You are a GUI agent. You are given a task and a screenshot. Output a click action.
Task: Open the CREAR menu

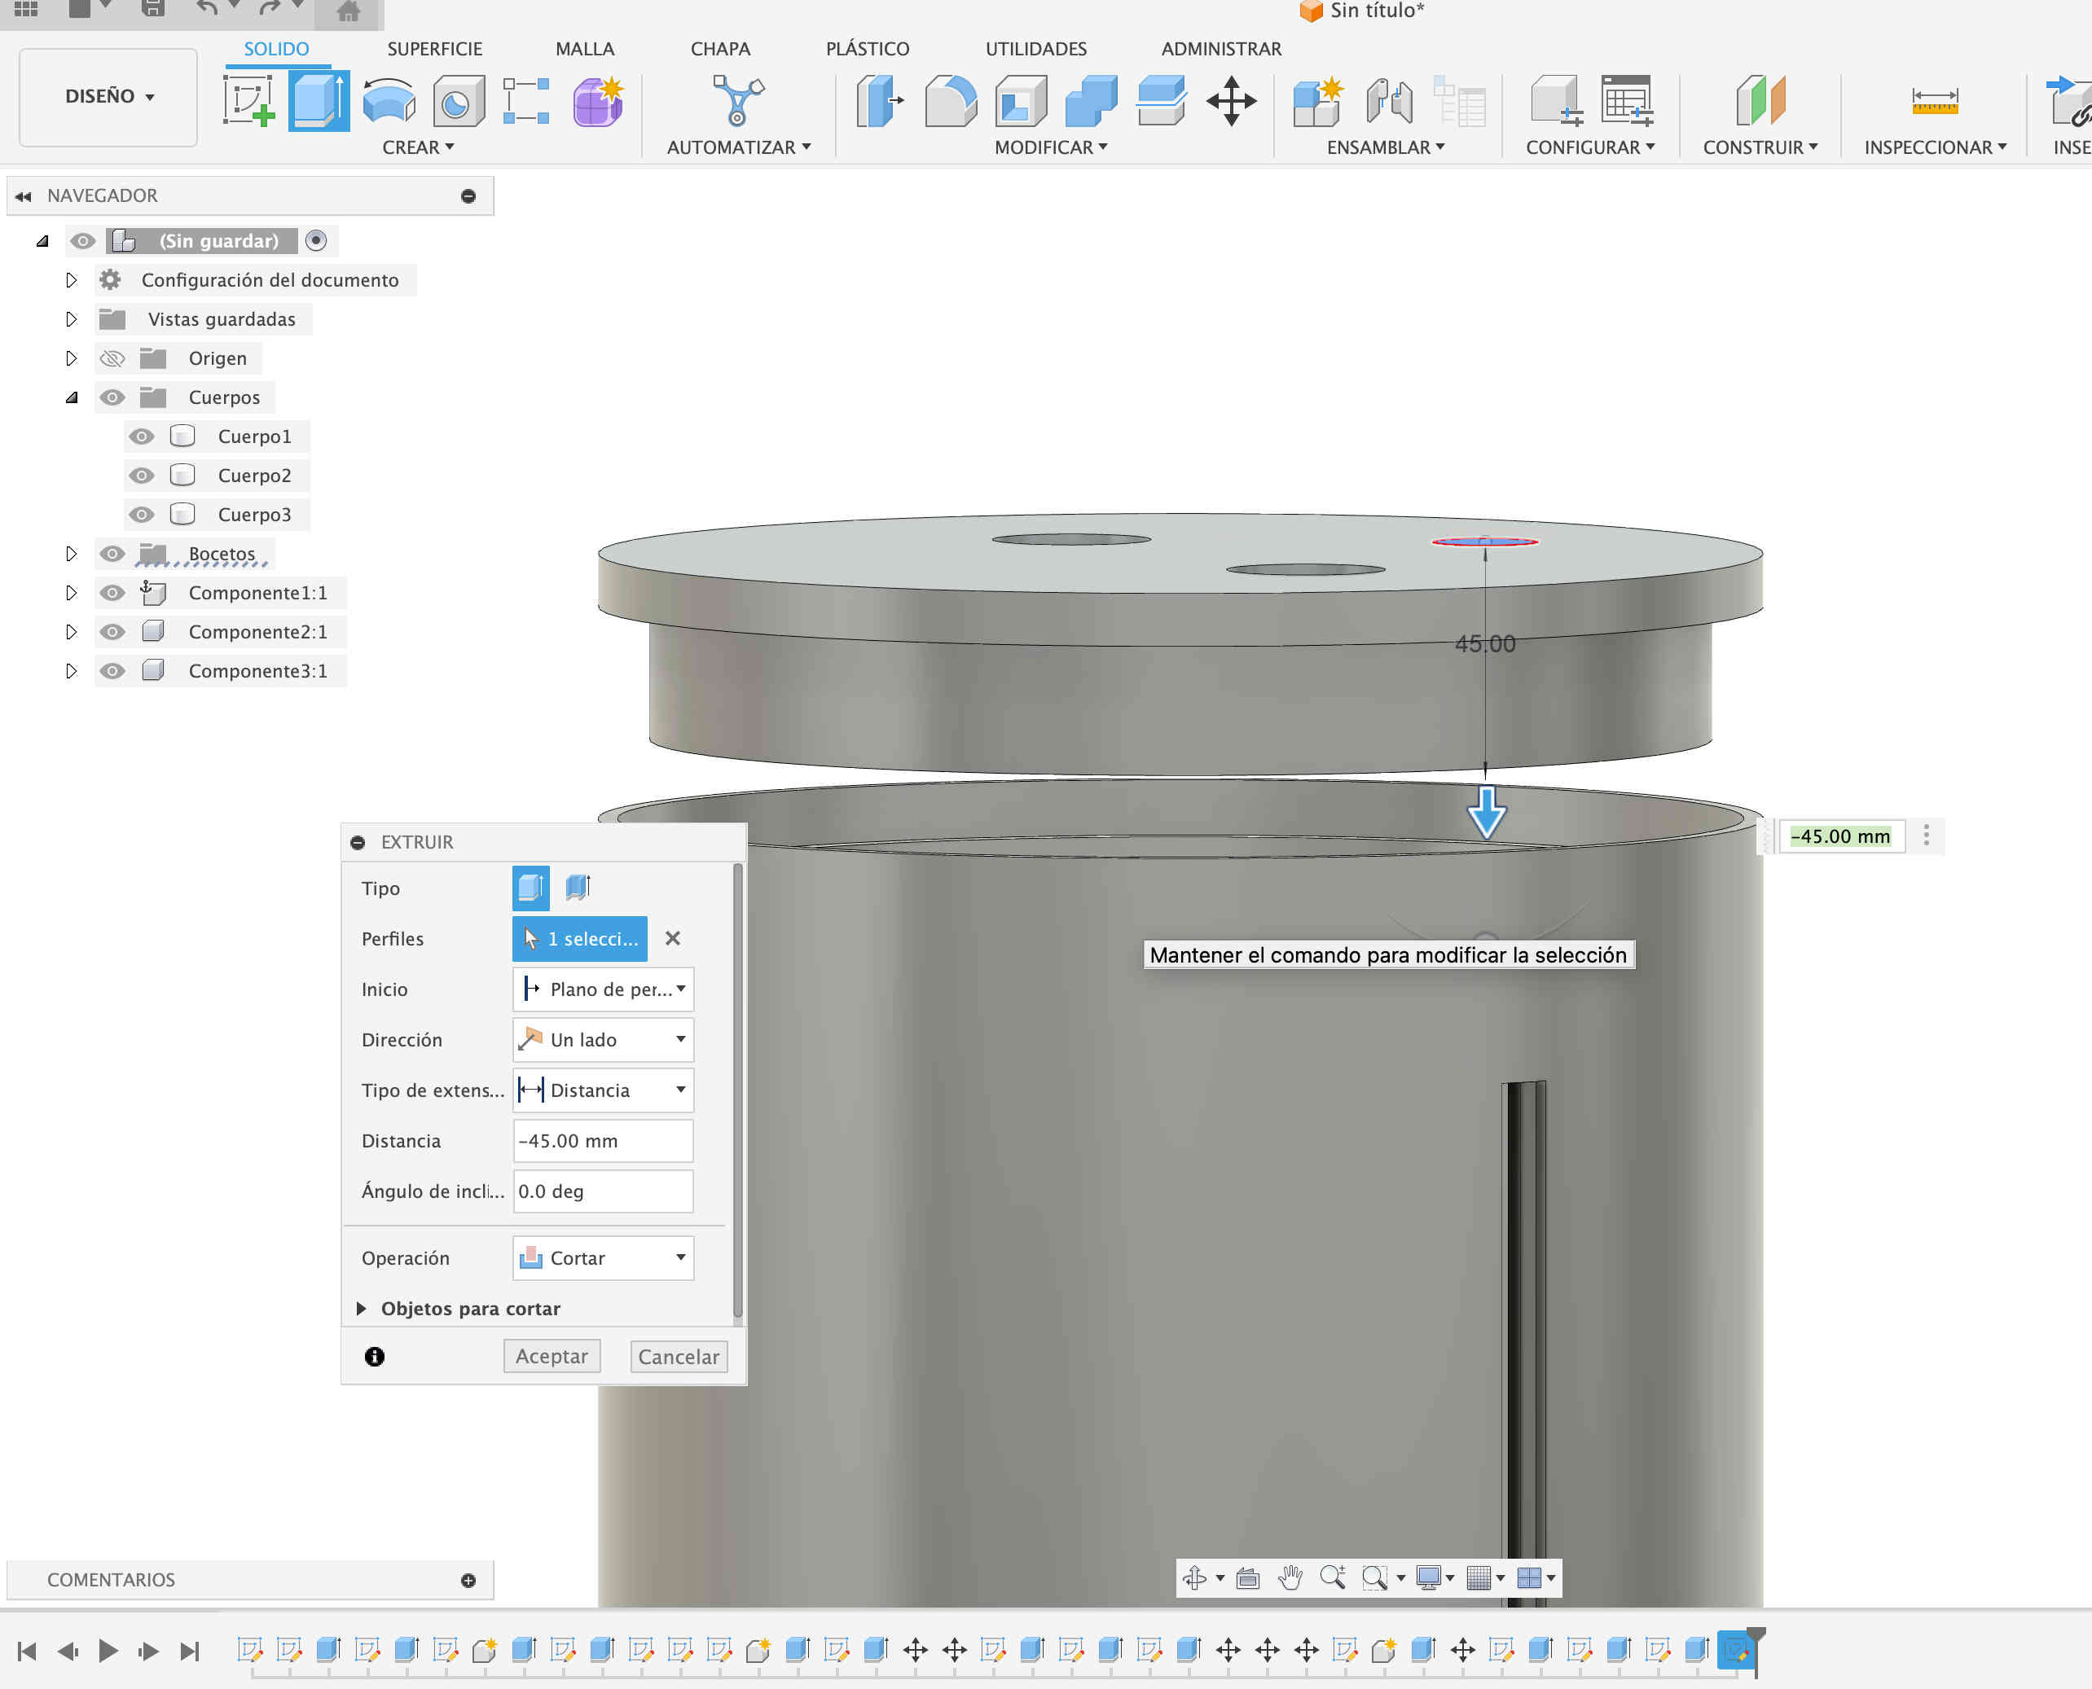pyautogui.click(x=419, y=147)
